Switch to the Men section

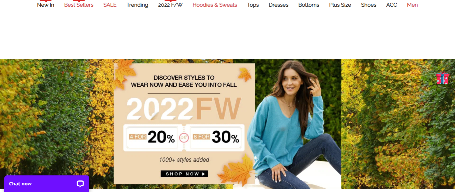point(412,5)
